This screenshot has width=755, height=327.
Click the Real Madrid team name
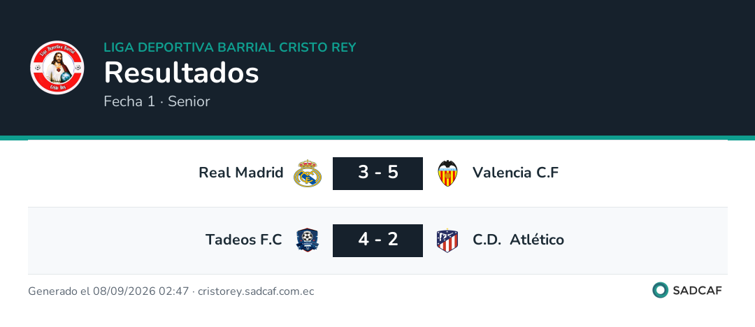click(x=241, y=173)
